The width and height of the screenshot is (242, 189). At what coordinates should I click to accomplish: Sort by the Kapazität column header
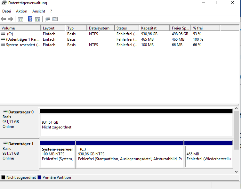(x=154, y=28)
